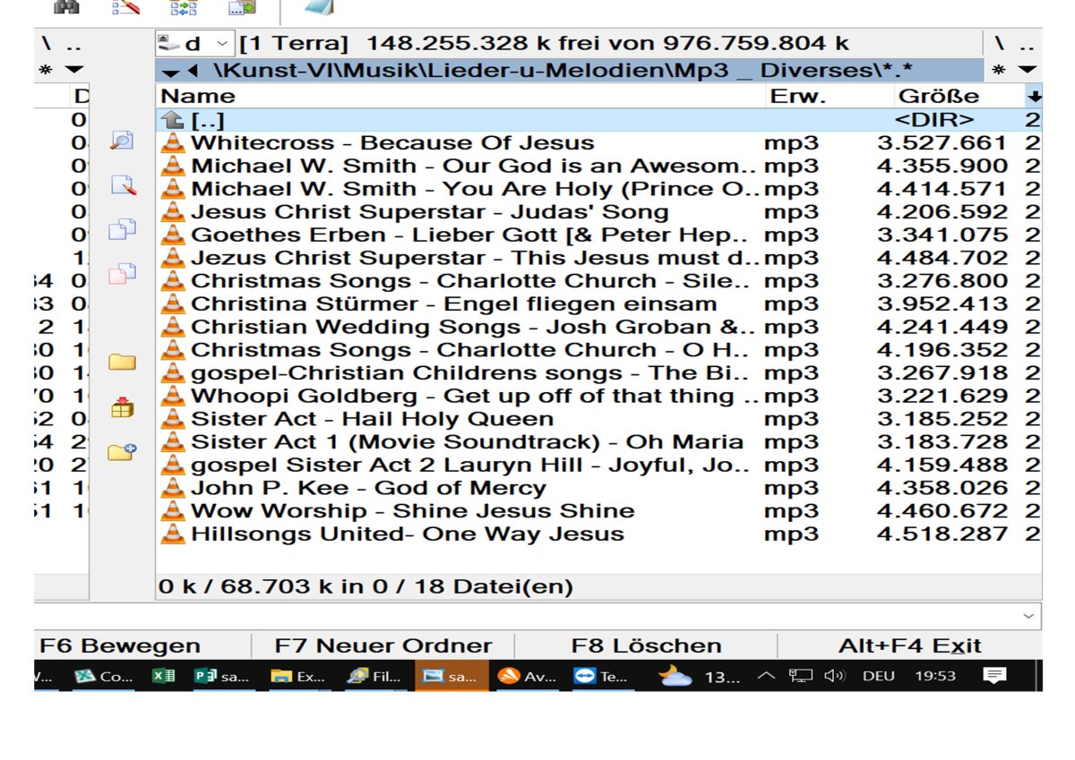
Task: Click the plain yellow folder icon in sidebar
Action: (122, 363)
